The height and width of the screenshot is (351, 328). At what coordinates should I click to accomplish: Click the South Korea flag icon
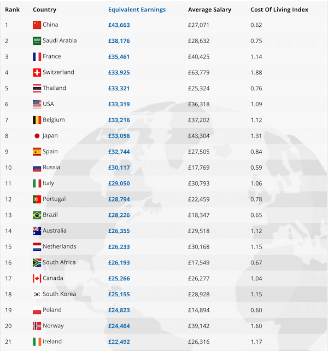37,295
